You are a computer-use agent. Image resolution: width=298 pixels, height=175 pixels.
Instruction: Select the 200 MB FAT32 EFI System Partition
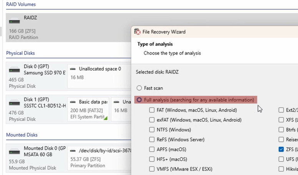pyautogui.click(x=88, y=109)
